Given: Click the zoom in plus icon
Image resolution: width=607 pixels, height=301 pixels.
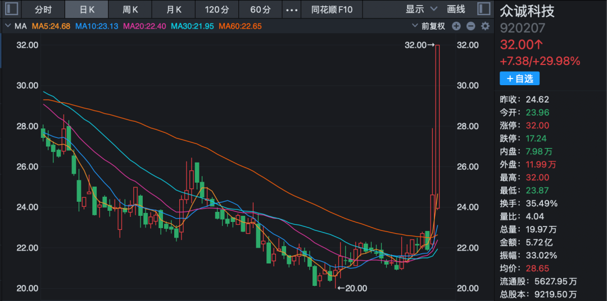Looking at the screenshot, I should [456, 26].
